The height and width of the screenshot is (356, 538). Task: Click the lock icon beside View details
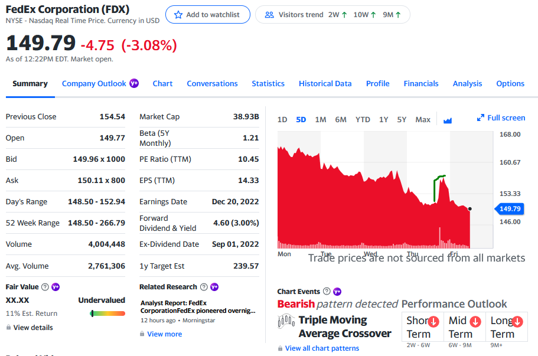8,327
